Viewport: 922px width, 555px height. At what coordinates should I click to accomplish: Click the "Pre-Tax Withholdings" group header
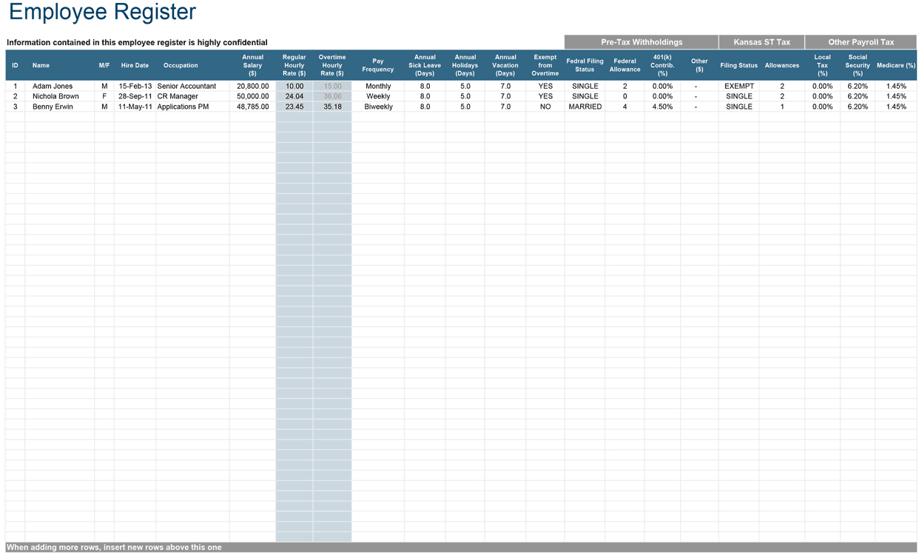click(642, 42)
